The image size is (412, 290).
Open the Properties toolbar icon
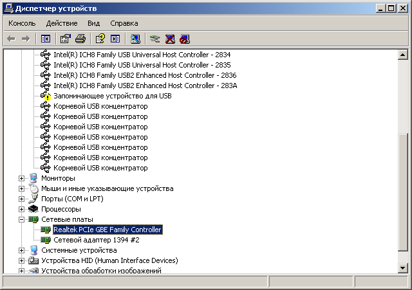coord(66,39)
